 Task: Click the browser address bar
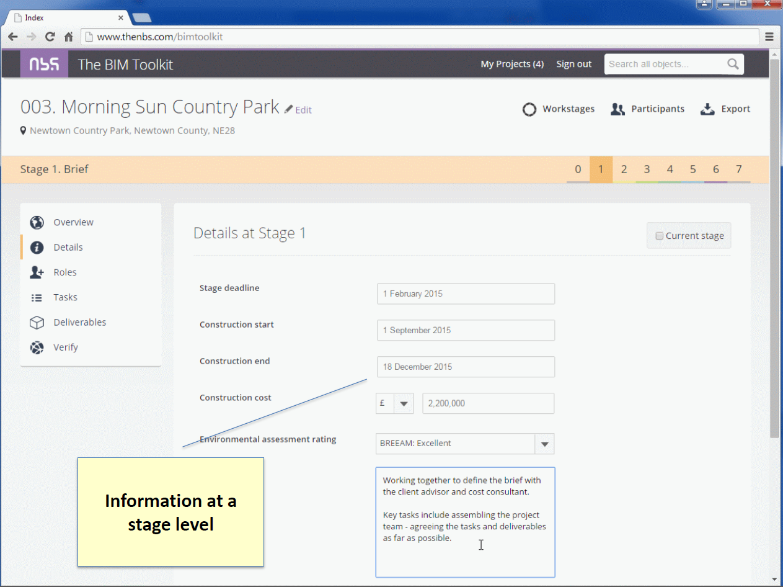click(420, 37)
